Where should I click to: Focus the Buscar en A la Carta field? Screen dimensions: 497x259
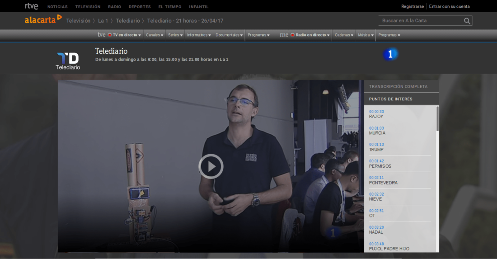click(x=420, y=21)
